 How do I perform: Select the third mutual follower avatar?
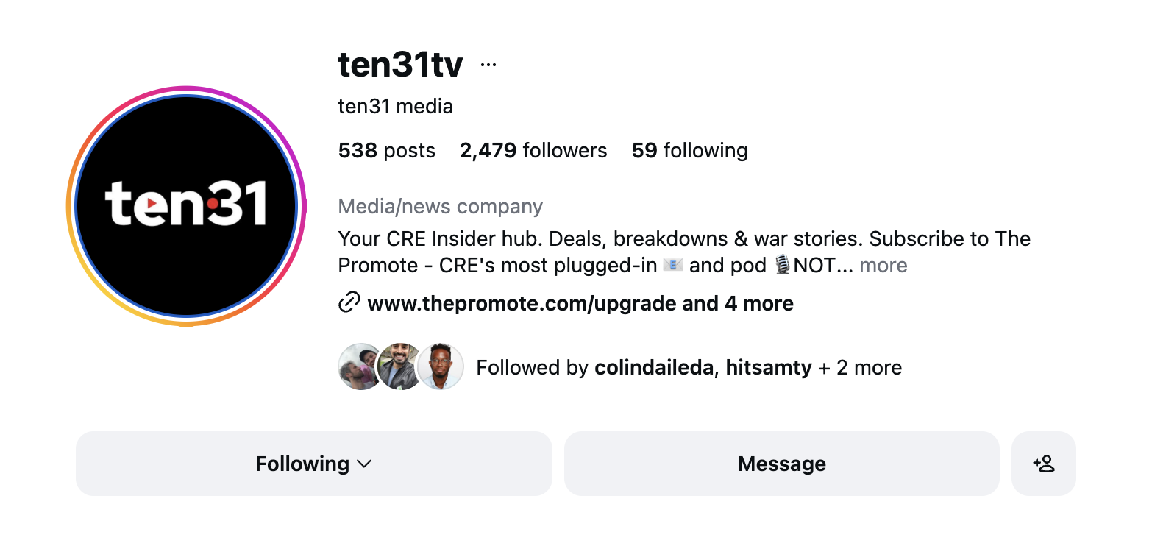click(x=441, y=366)
